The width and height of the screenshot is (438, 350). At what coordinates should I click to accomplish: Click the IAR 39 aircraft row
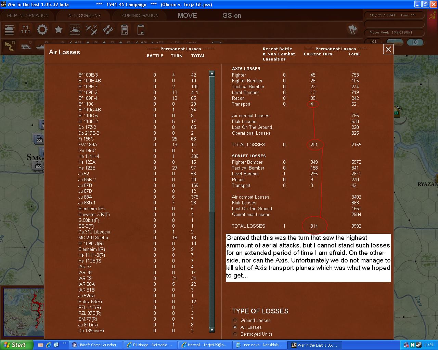pos(139,278)
